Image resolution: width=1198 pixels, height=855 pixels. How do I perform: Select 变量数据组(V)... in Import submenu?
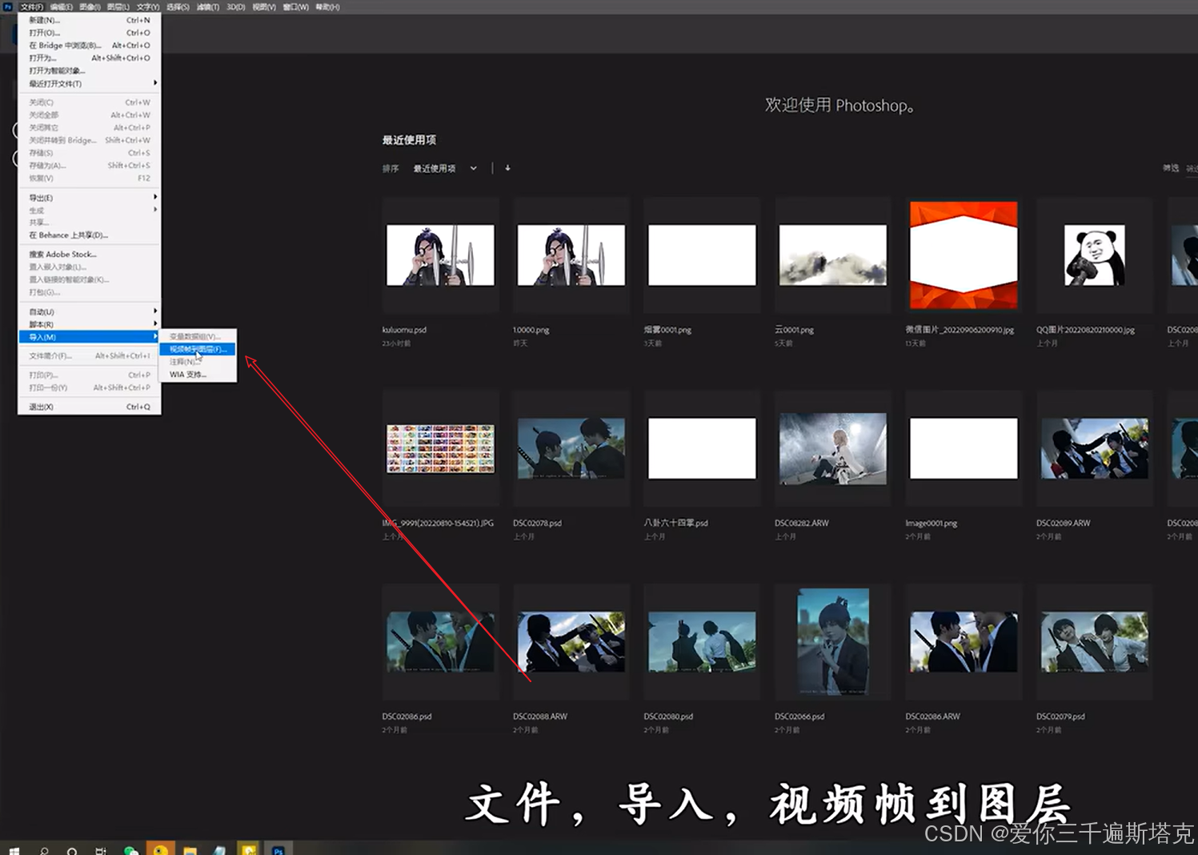198,336
